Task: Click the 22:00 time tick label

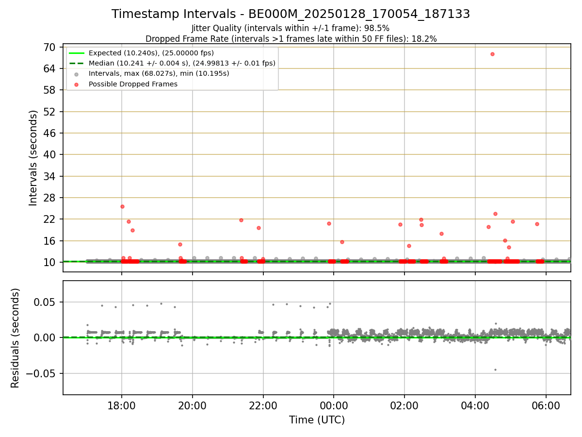Action: [263, 406]
